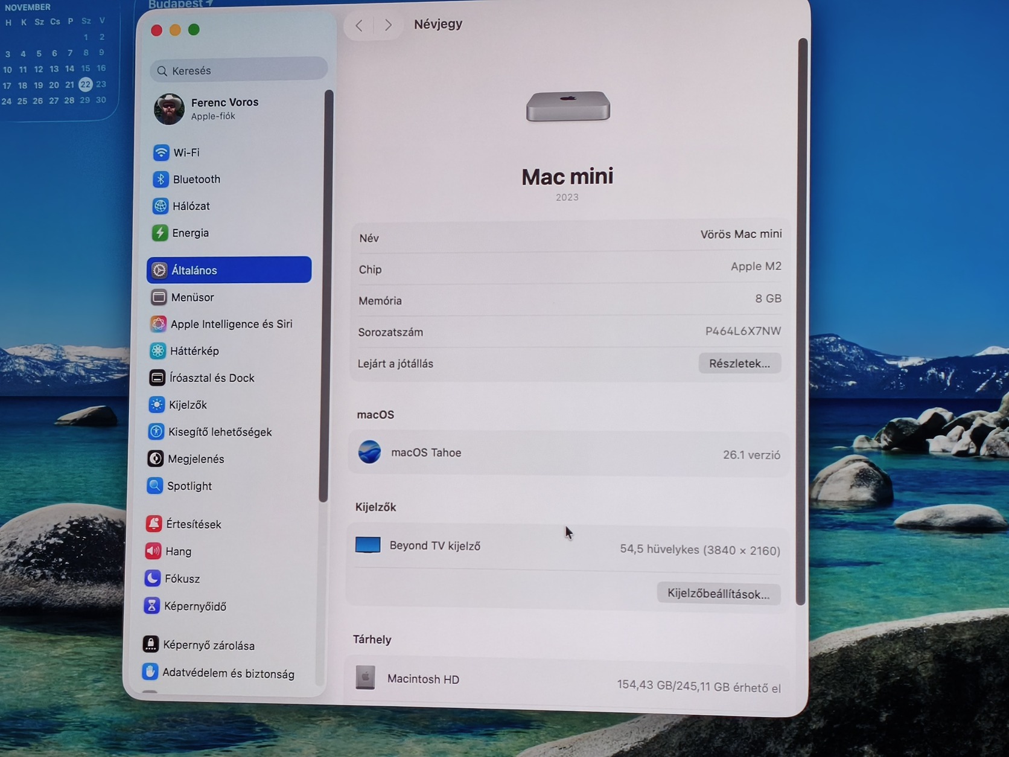This screenshot has height=757, width=1009.
Task: Click the yellow minimize window button
Action: tap(175, 30)
